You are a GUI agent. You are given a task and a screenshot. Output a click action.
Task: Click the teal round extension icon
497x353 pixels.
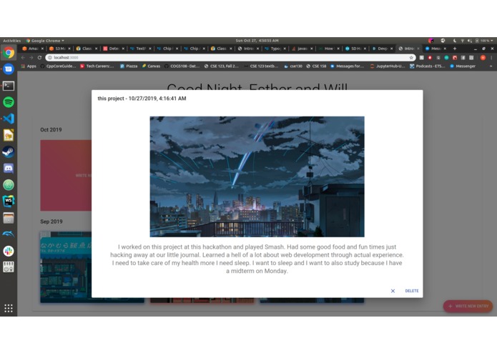[x=446, y=58]
